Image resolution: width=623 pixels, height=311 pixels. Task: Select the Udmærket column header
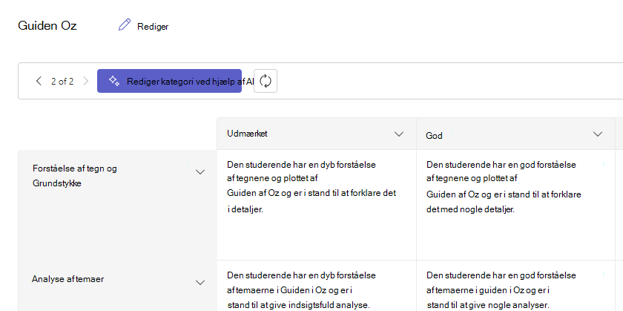coord(247,134)
